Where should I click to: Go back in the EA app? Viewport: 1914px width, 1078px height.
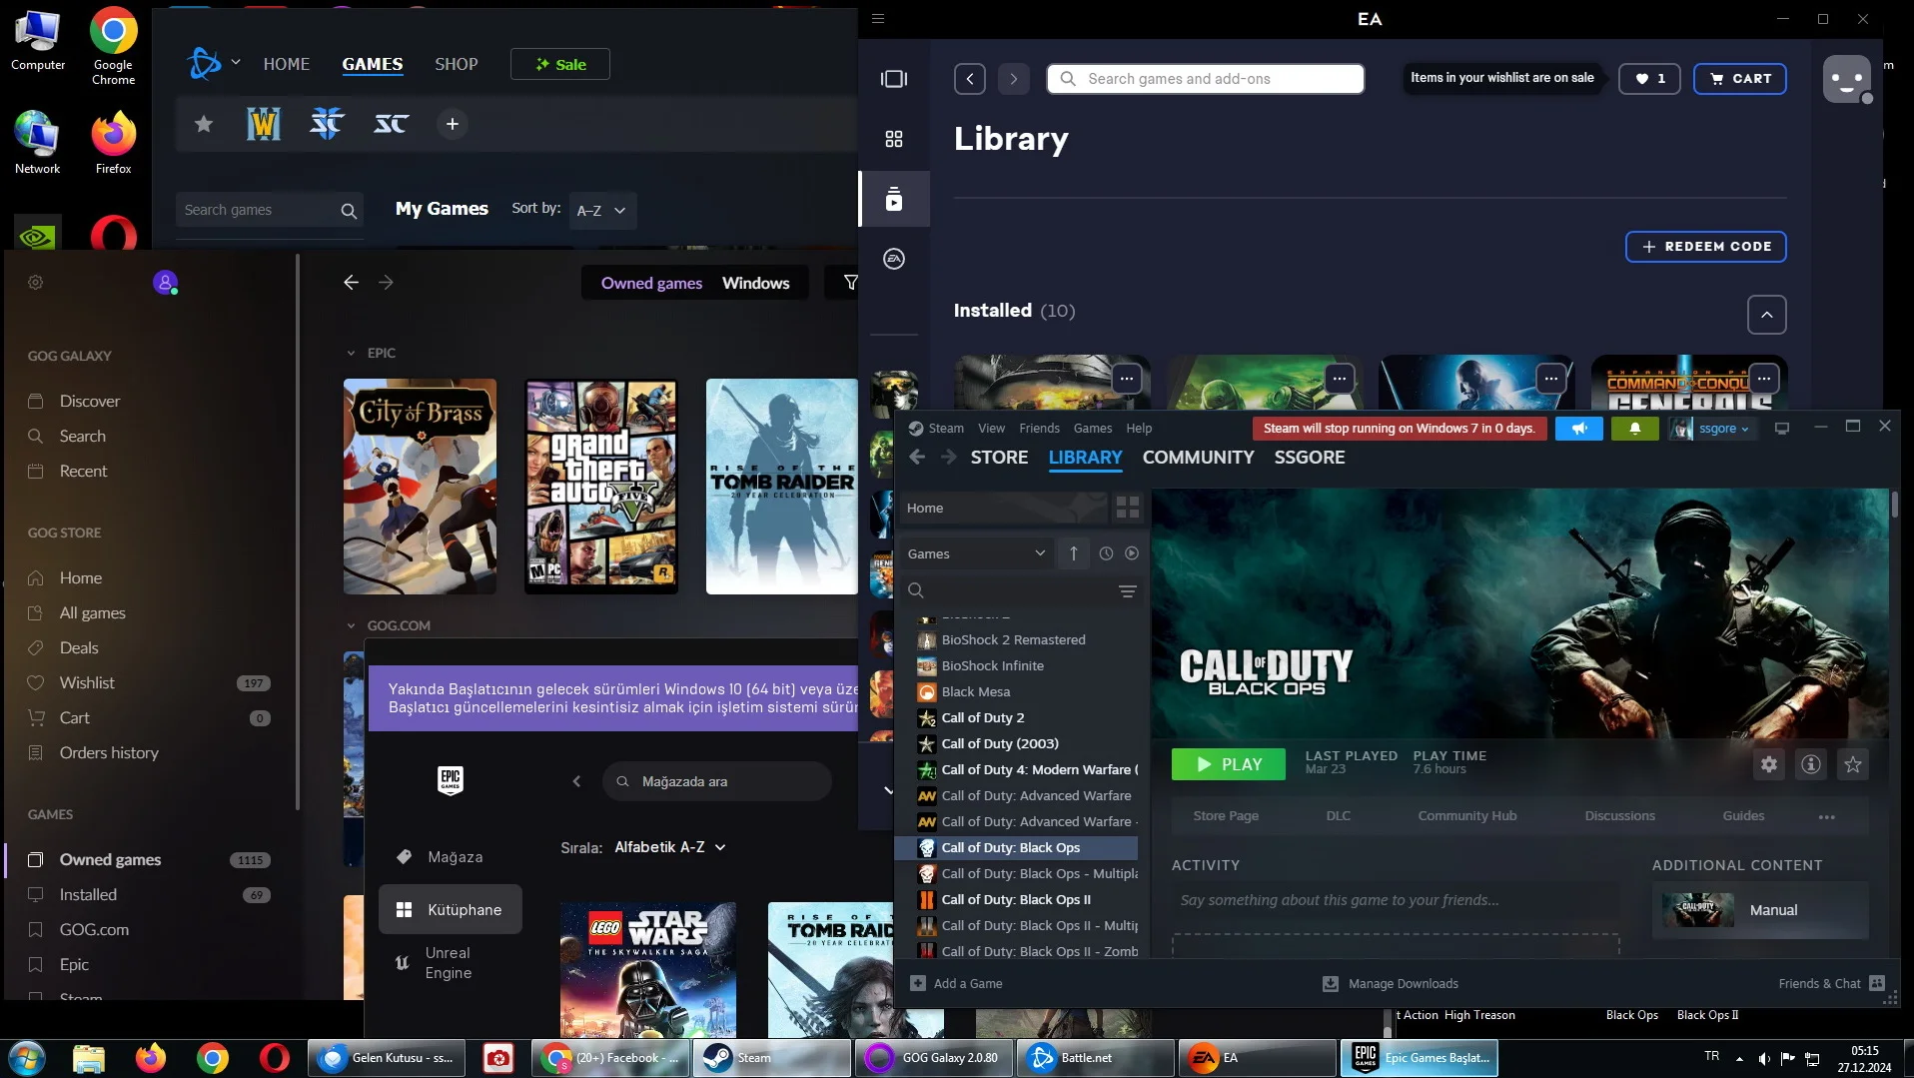[970, 79]
